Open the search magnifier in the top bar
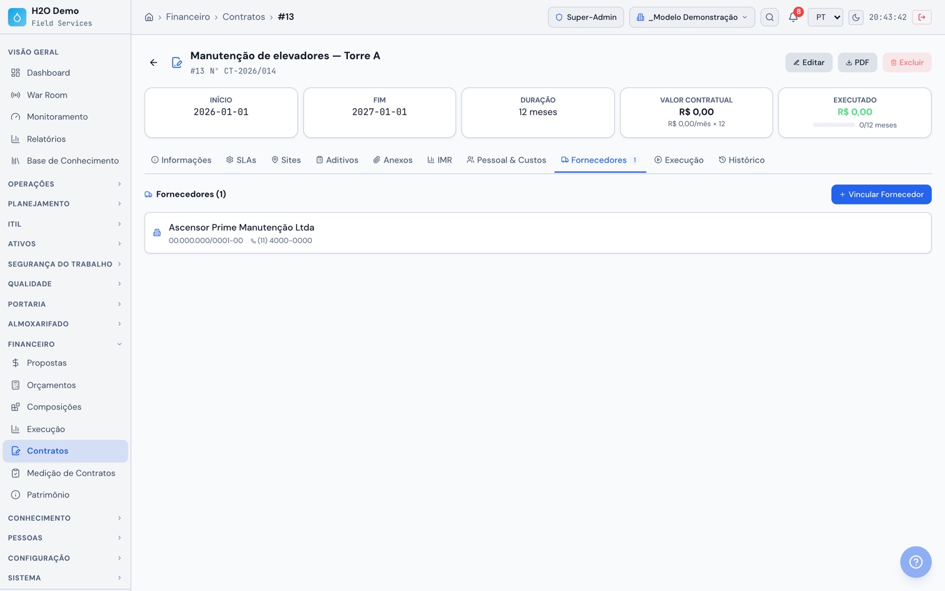This screenshot has height=591, width=945. (770, 17)
